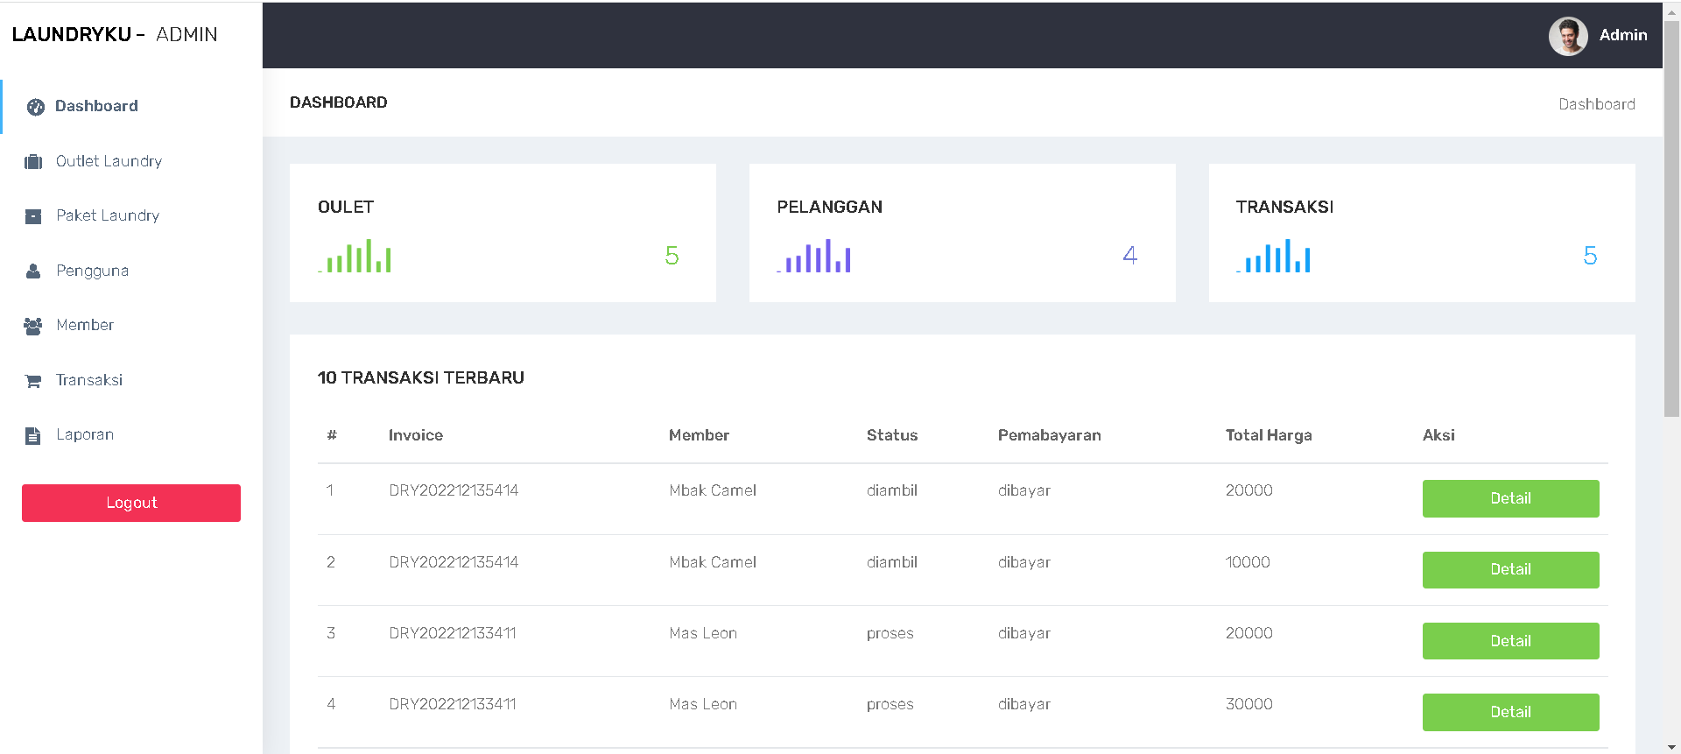
Task: Select Member in the sidebar
Action: (x=131, y=325)
